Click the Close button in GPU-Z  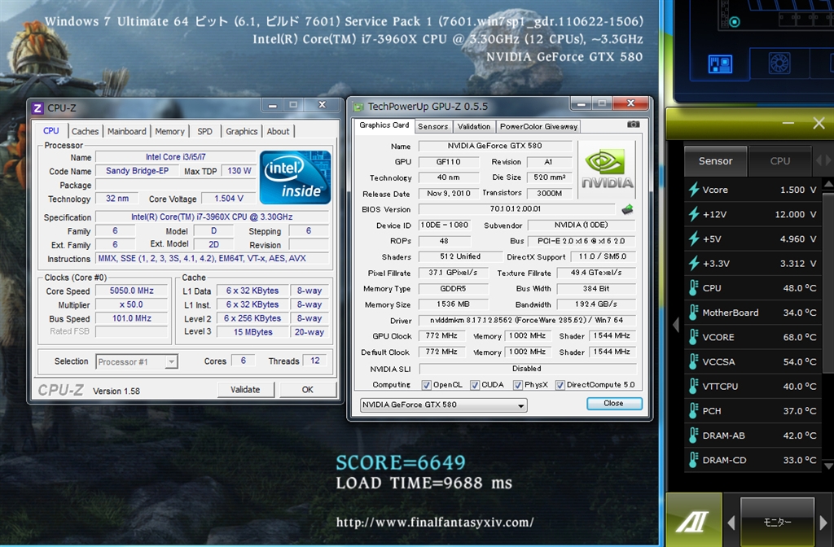[x=613, y=404]
